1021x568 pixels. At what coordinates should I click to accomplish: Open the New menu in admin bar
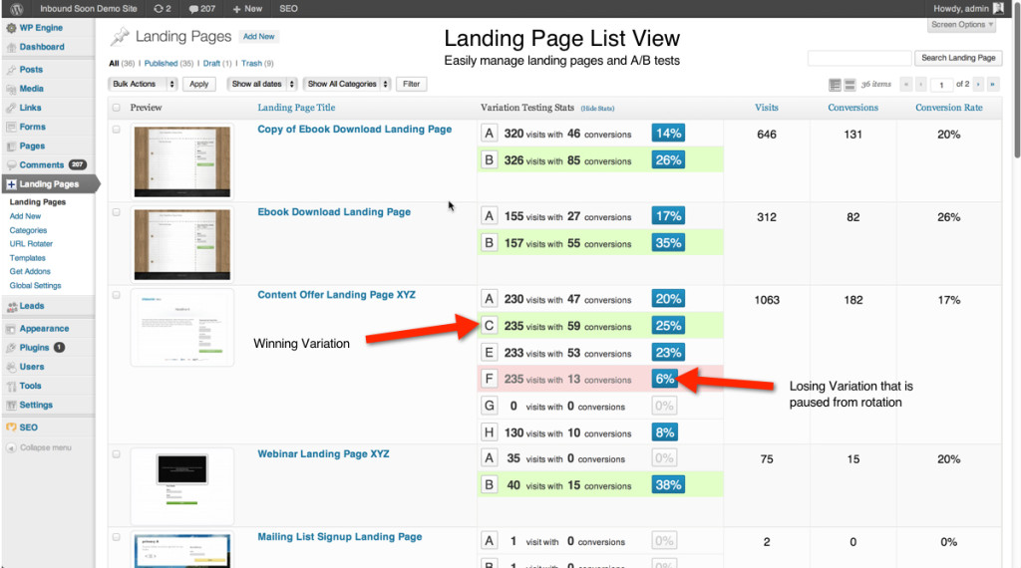247,8
